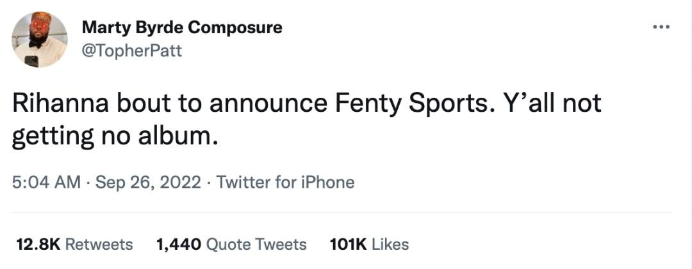Screen dimensions: 692x269
Task: Click the author's profile picture
Action: tap(39, 39)
